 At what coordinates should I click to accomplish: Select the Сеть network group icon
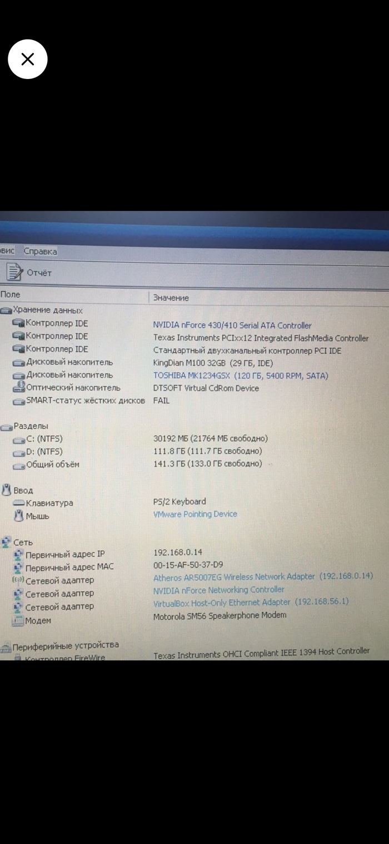[6, 541]
